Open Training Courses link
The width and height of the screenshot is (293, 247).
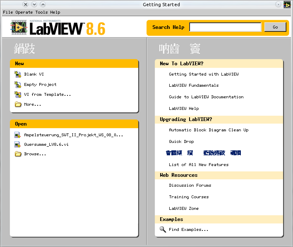point(189,197)
